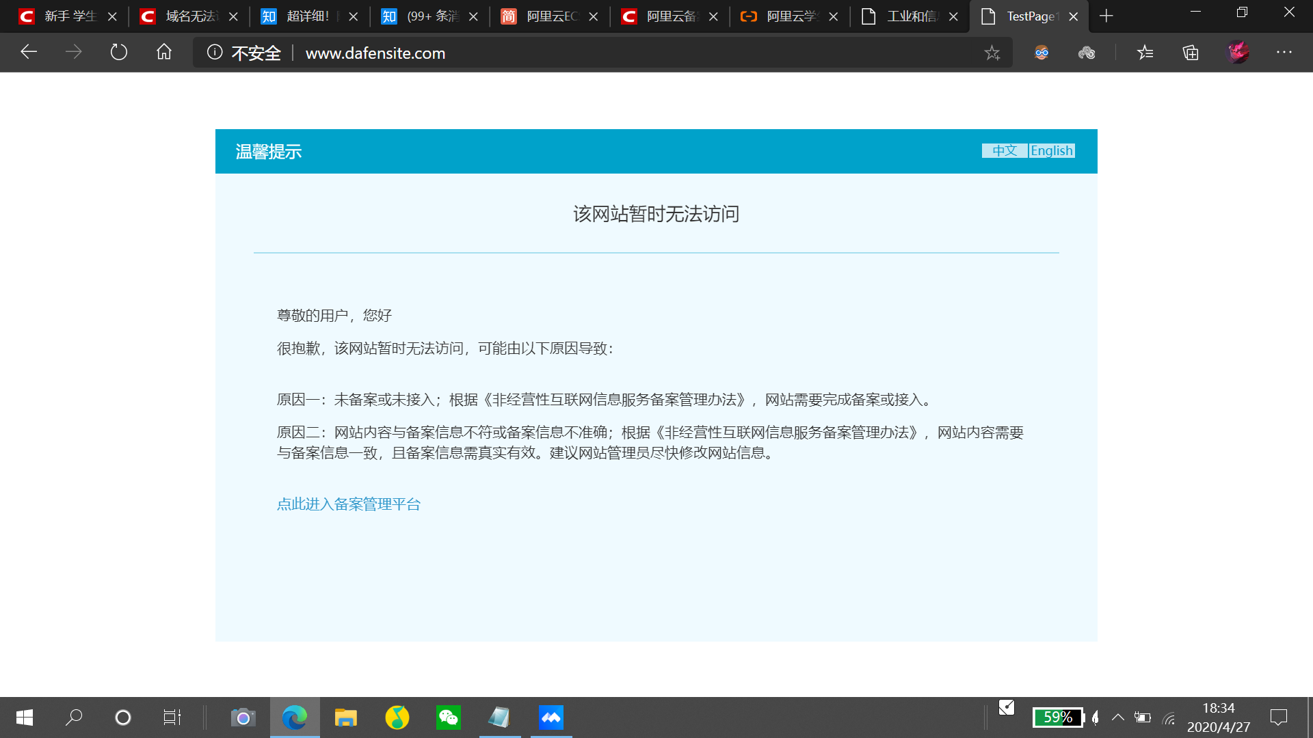Open browser Settings and more menu
Image resolution: width=1313 pixels, height=738 pixels.
click(1284, 52)
